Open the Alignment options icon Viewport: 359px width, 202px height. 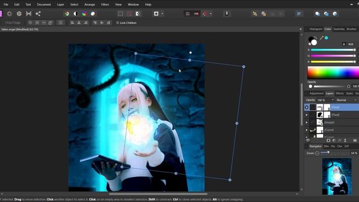(299, 13)
